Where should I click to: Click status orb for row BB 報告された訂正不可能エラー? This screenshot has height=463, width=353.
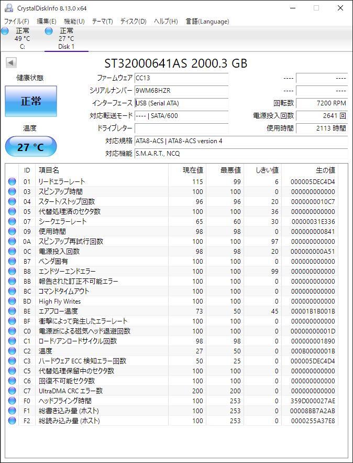click(12, 281)
